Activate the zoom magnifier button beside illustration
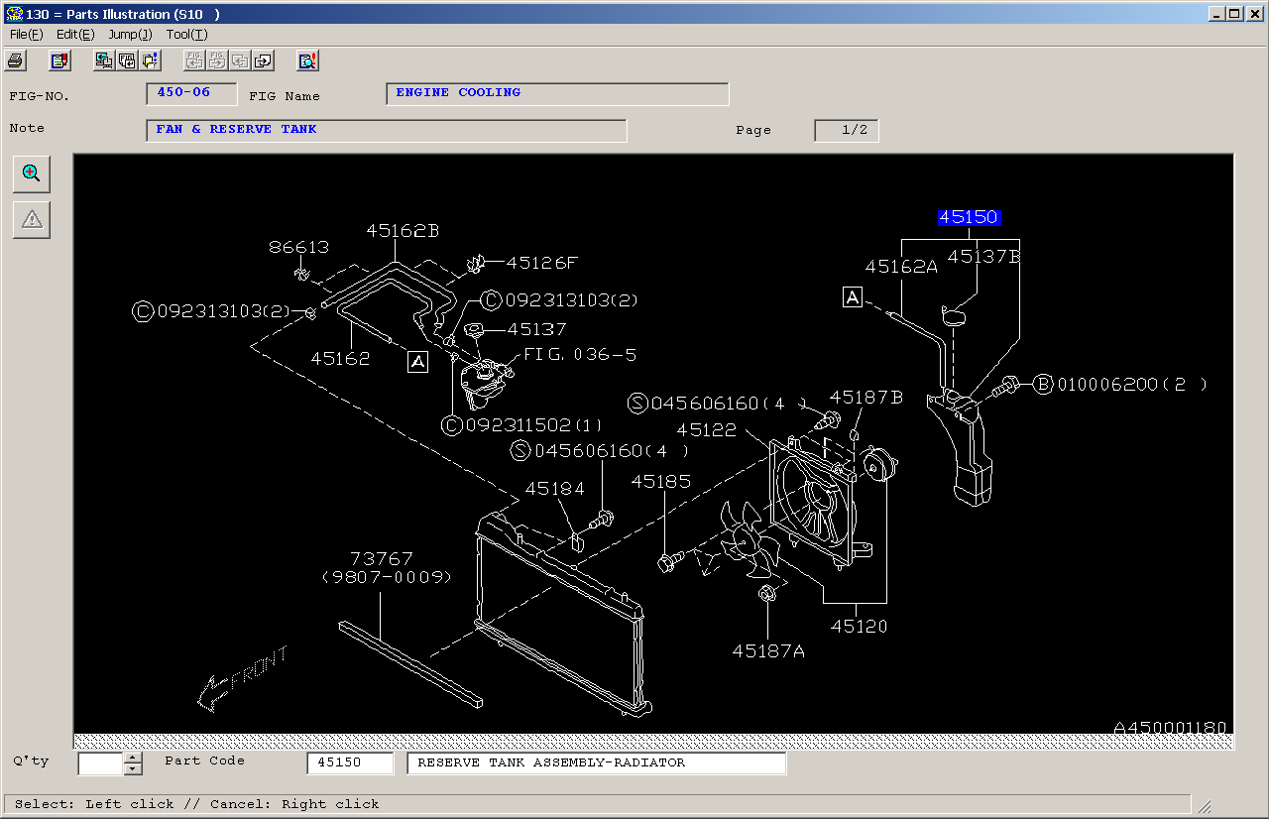 [x=32, y=174]
